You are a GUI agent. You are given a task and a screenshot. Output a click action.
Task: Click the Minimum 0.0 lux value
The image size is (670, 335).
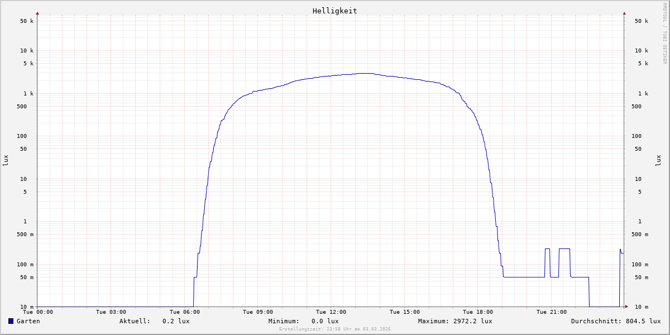pyautogui.click(x=325, y=321)
